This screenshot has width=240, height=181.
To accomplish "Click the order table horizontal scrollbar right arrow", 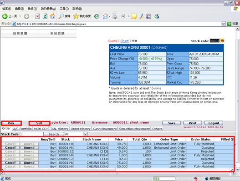I will 232,169.
